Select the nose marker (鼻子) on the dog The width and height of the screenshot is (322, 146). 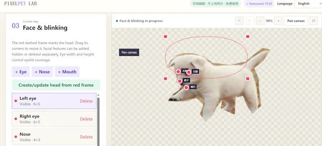180,81
